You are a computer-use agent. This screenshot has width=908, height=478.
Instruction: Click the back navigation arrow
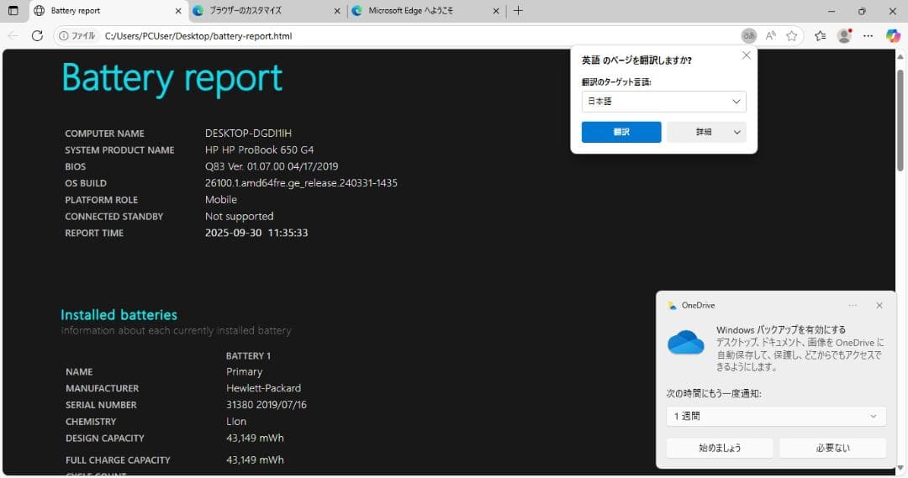coord(13,36)
